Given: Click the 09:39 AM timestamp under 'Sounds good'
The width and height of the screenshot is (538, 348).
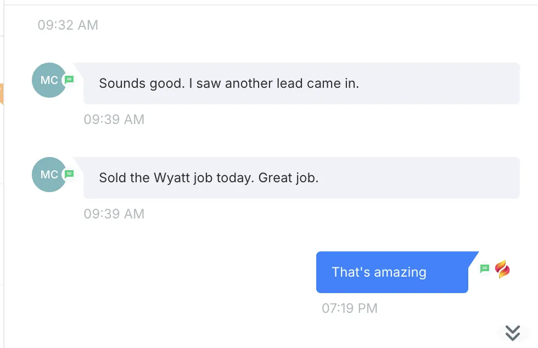Looking at the screenshot, I should (114, 120).
